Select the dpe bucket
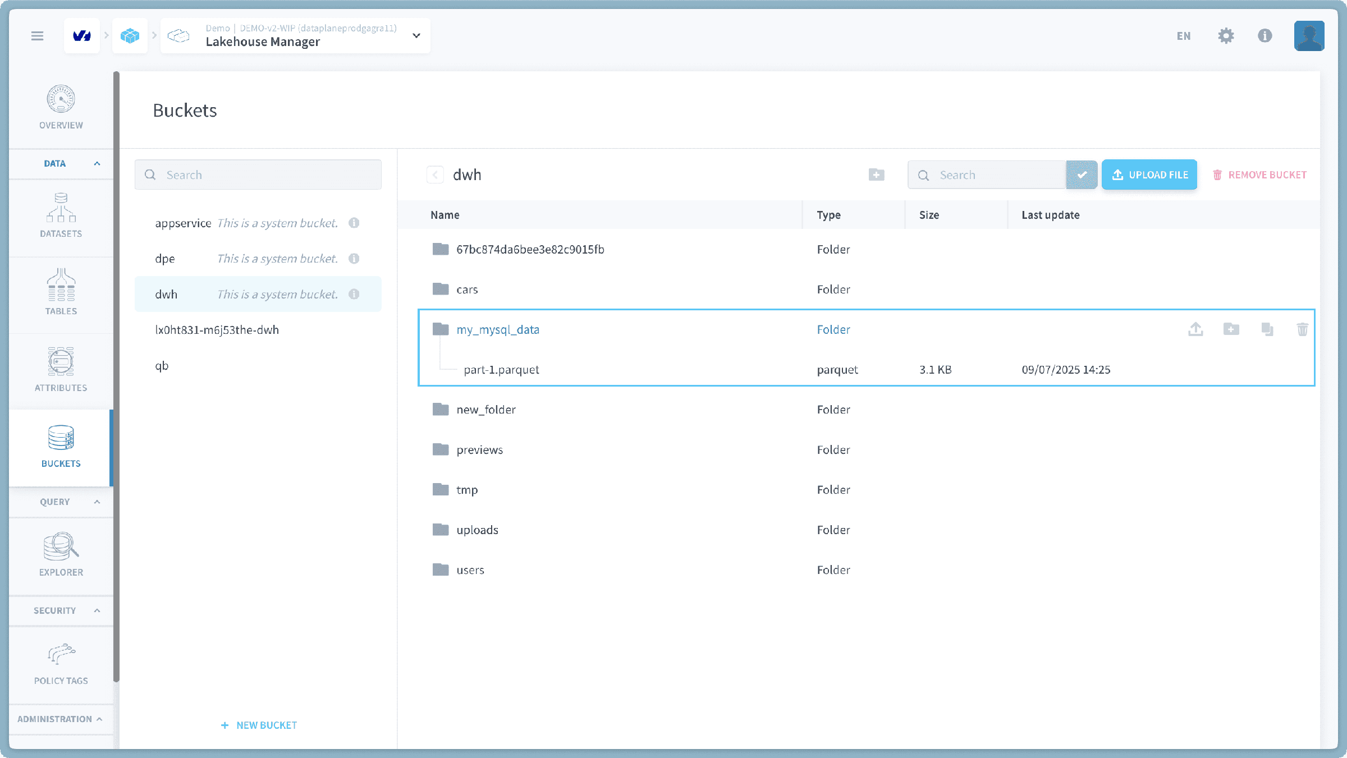The height and width of the screenshot is (758, 1347). click(x=258, y=259)
